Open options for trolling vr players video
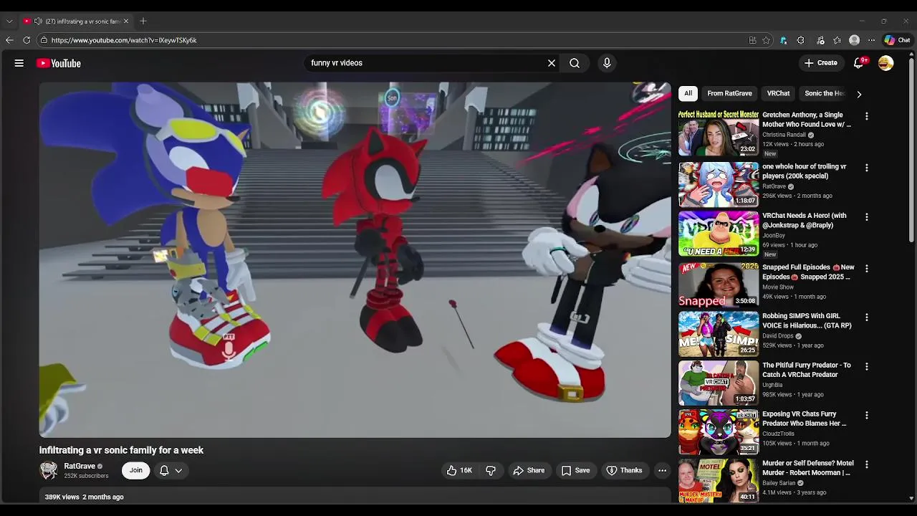 (x=867, y=168)
